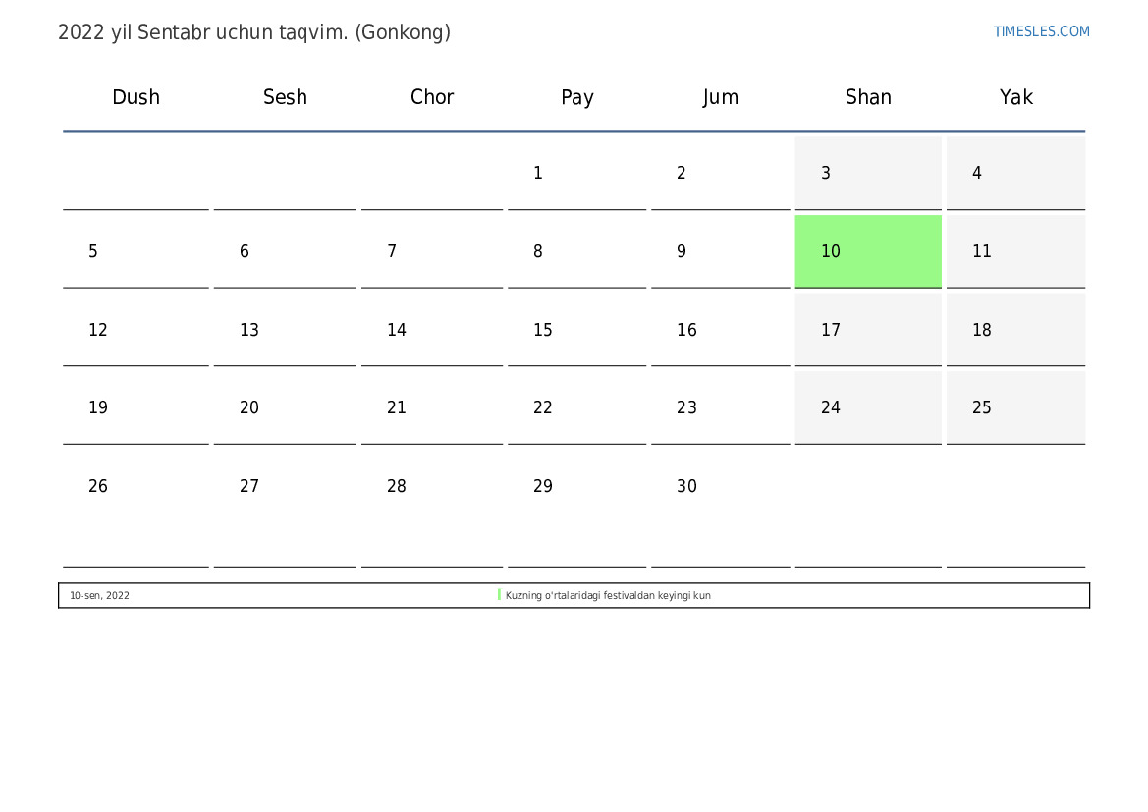
Task: Click the Pay weekday header
Action: click(x=576, y=97)
